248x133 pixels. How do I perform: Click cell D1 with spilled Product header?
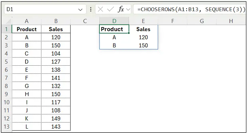point(114,29)
